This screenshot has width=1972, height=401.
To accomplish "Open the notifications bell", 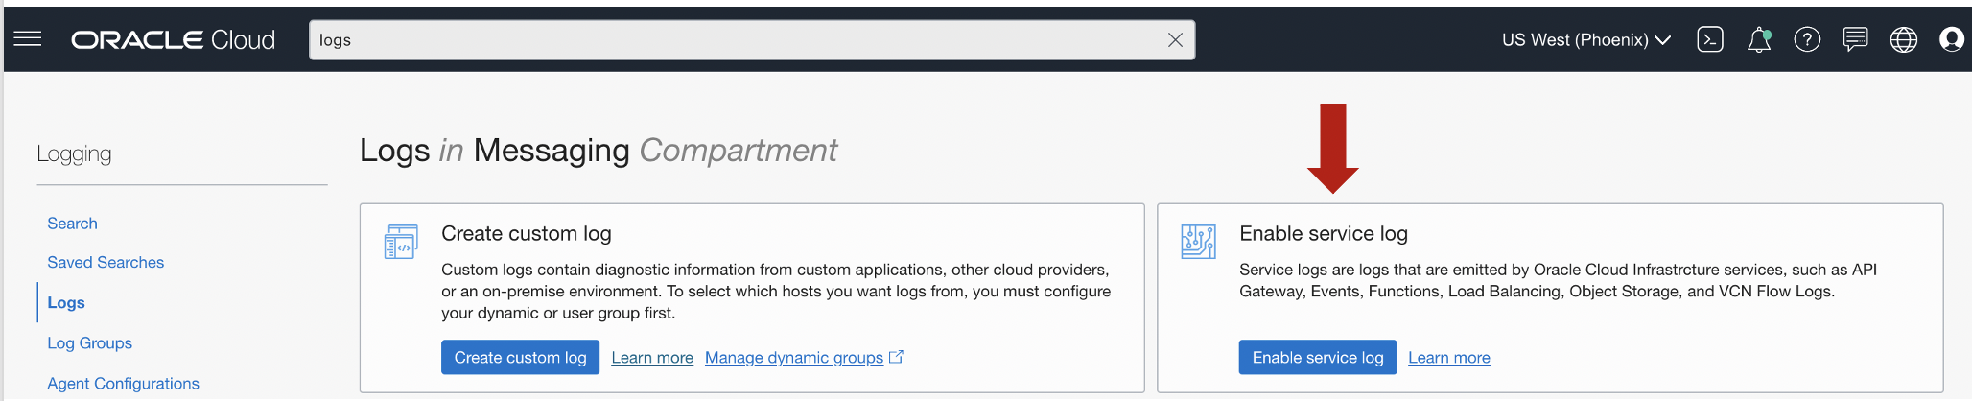I will tap(1759, 40).
